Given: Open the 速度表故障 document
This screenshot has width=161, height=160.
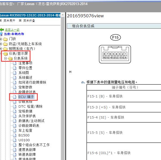Looking at the screenshot, I should [x=27, y=150].
